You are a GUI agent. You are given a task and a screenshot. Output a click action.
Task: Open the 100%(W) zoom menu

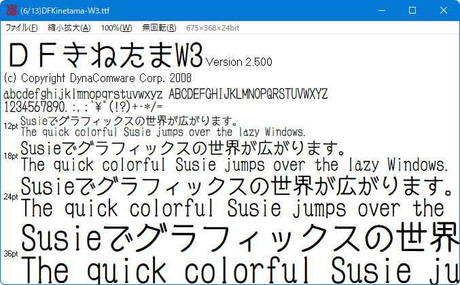click(x=116, y=28)
